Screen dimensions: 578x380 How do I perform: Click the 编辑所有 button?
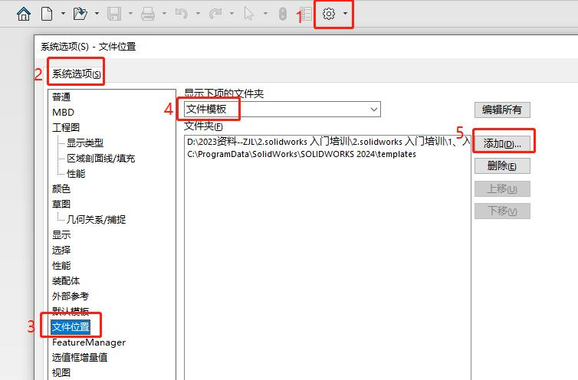click(x=502, y=110)
